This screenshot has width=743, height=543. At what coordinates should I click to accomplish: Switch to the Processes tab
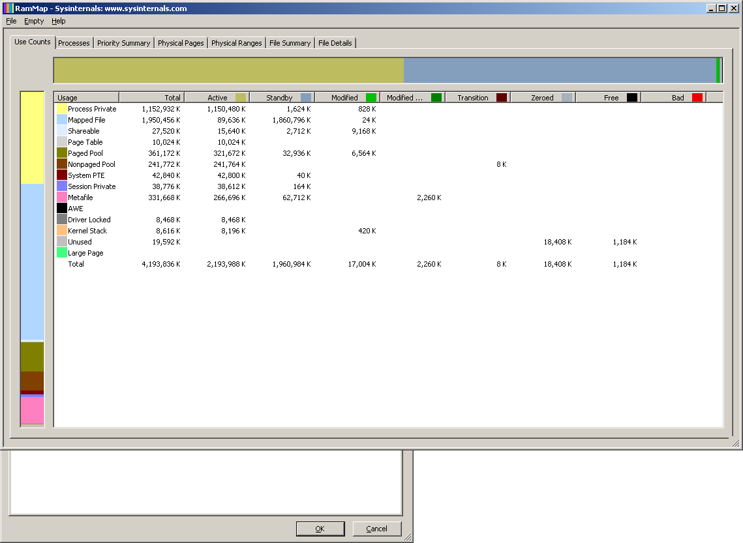click(x=74, y=43)
